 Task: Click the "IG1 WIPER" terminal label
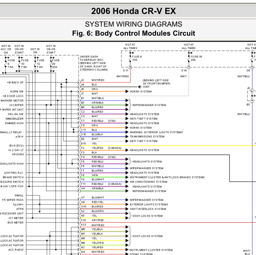pyautogui.click(x=16, y=105)
